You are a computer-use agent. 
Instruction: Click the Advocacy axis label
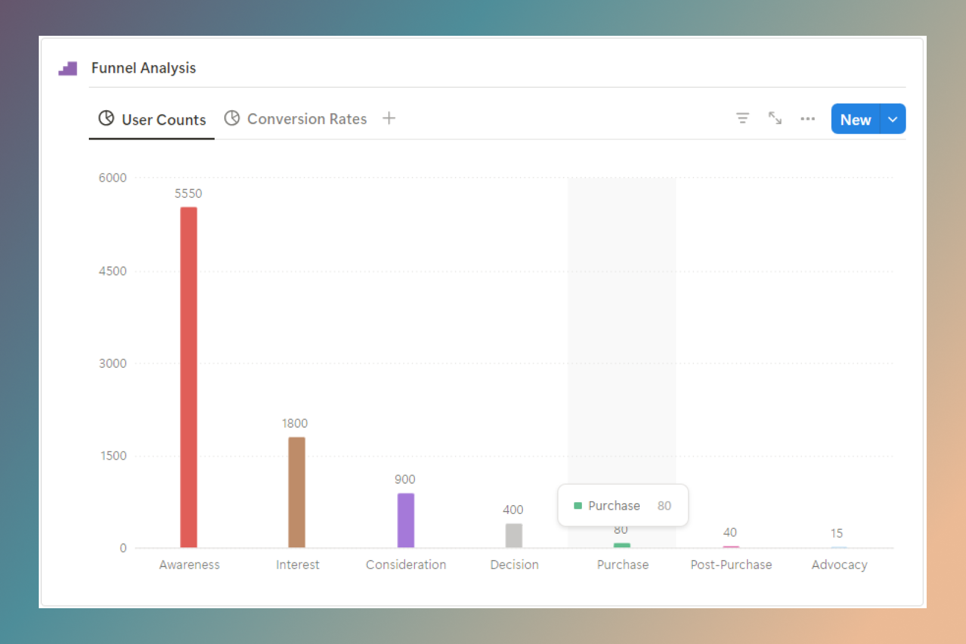[838, 565]
